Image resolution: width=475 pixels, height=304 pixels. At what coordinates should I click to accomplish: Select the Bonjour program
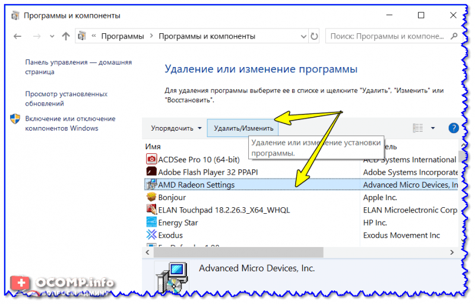coord(172,197)
